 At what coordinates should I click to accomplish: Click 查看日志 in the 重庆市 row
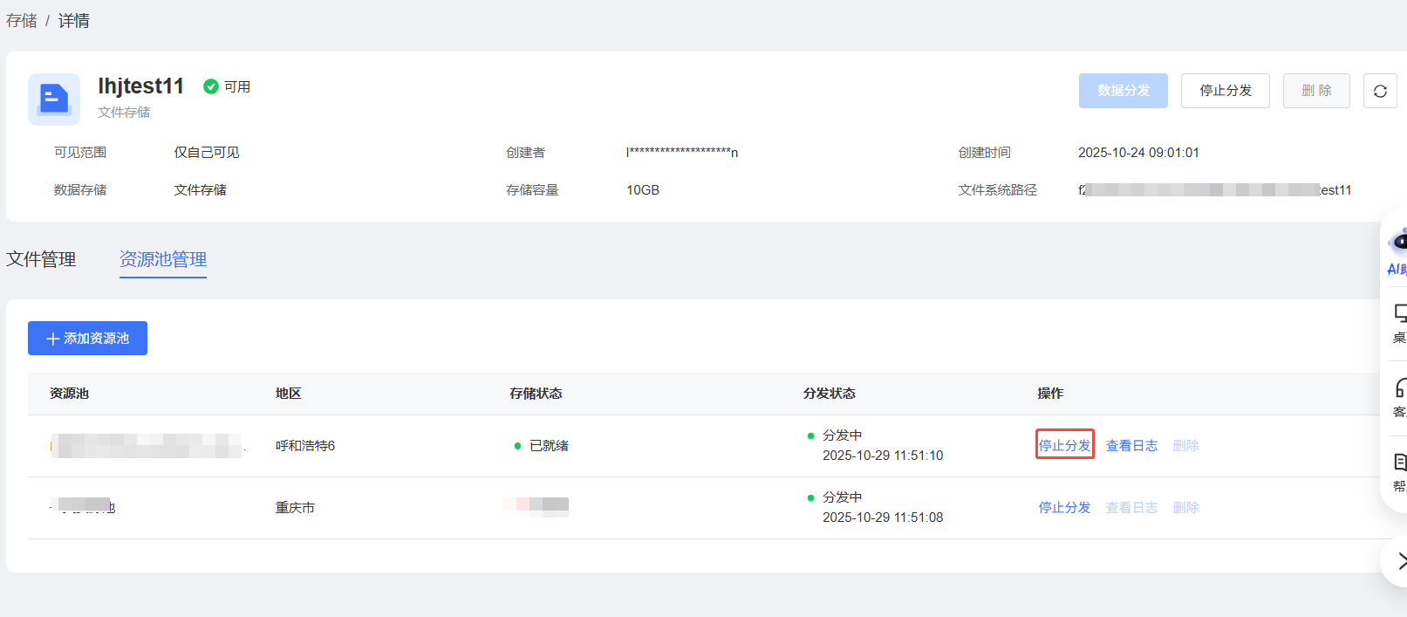1131,507
